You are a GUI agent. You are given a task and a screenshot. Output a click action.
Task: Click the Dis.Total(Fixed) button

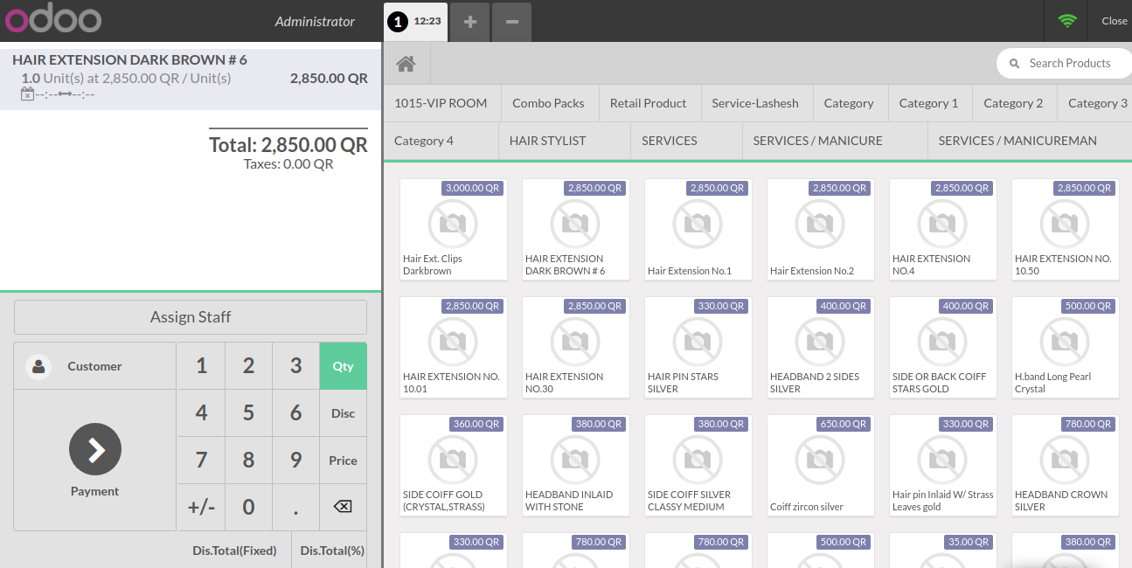coord(234,551)
